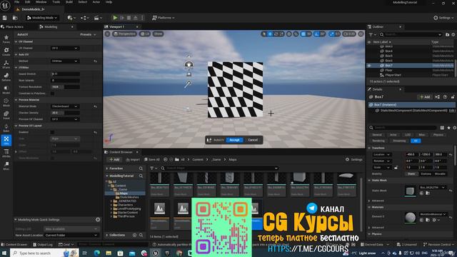
Task: Click the viewport options hamburger icon
Action: click(x=107, y=34)
